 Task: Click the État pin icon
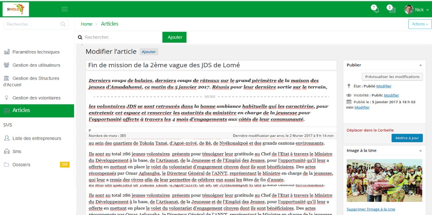click(x=349, y=86)
